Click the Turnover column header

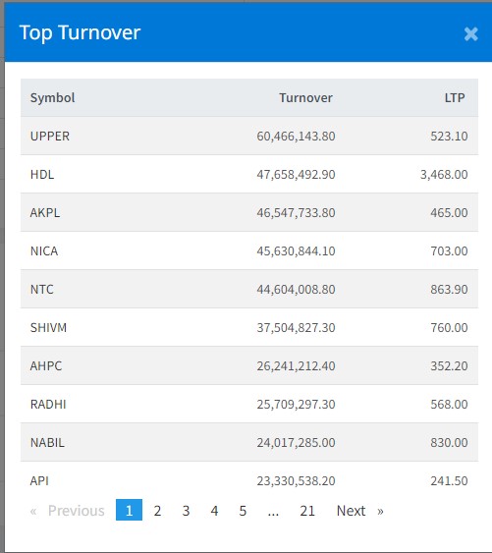click(305, 97)
